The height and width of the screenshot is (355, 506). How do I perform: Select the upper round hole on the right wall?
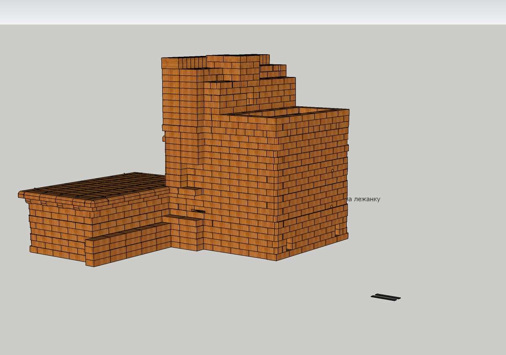coord(332,171)
